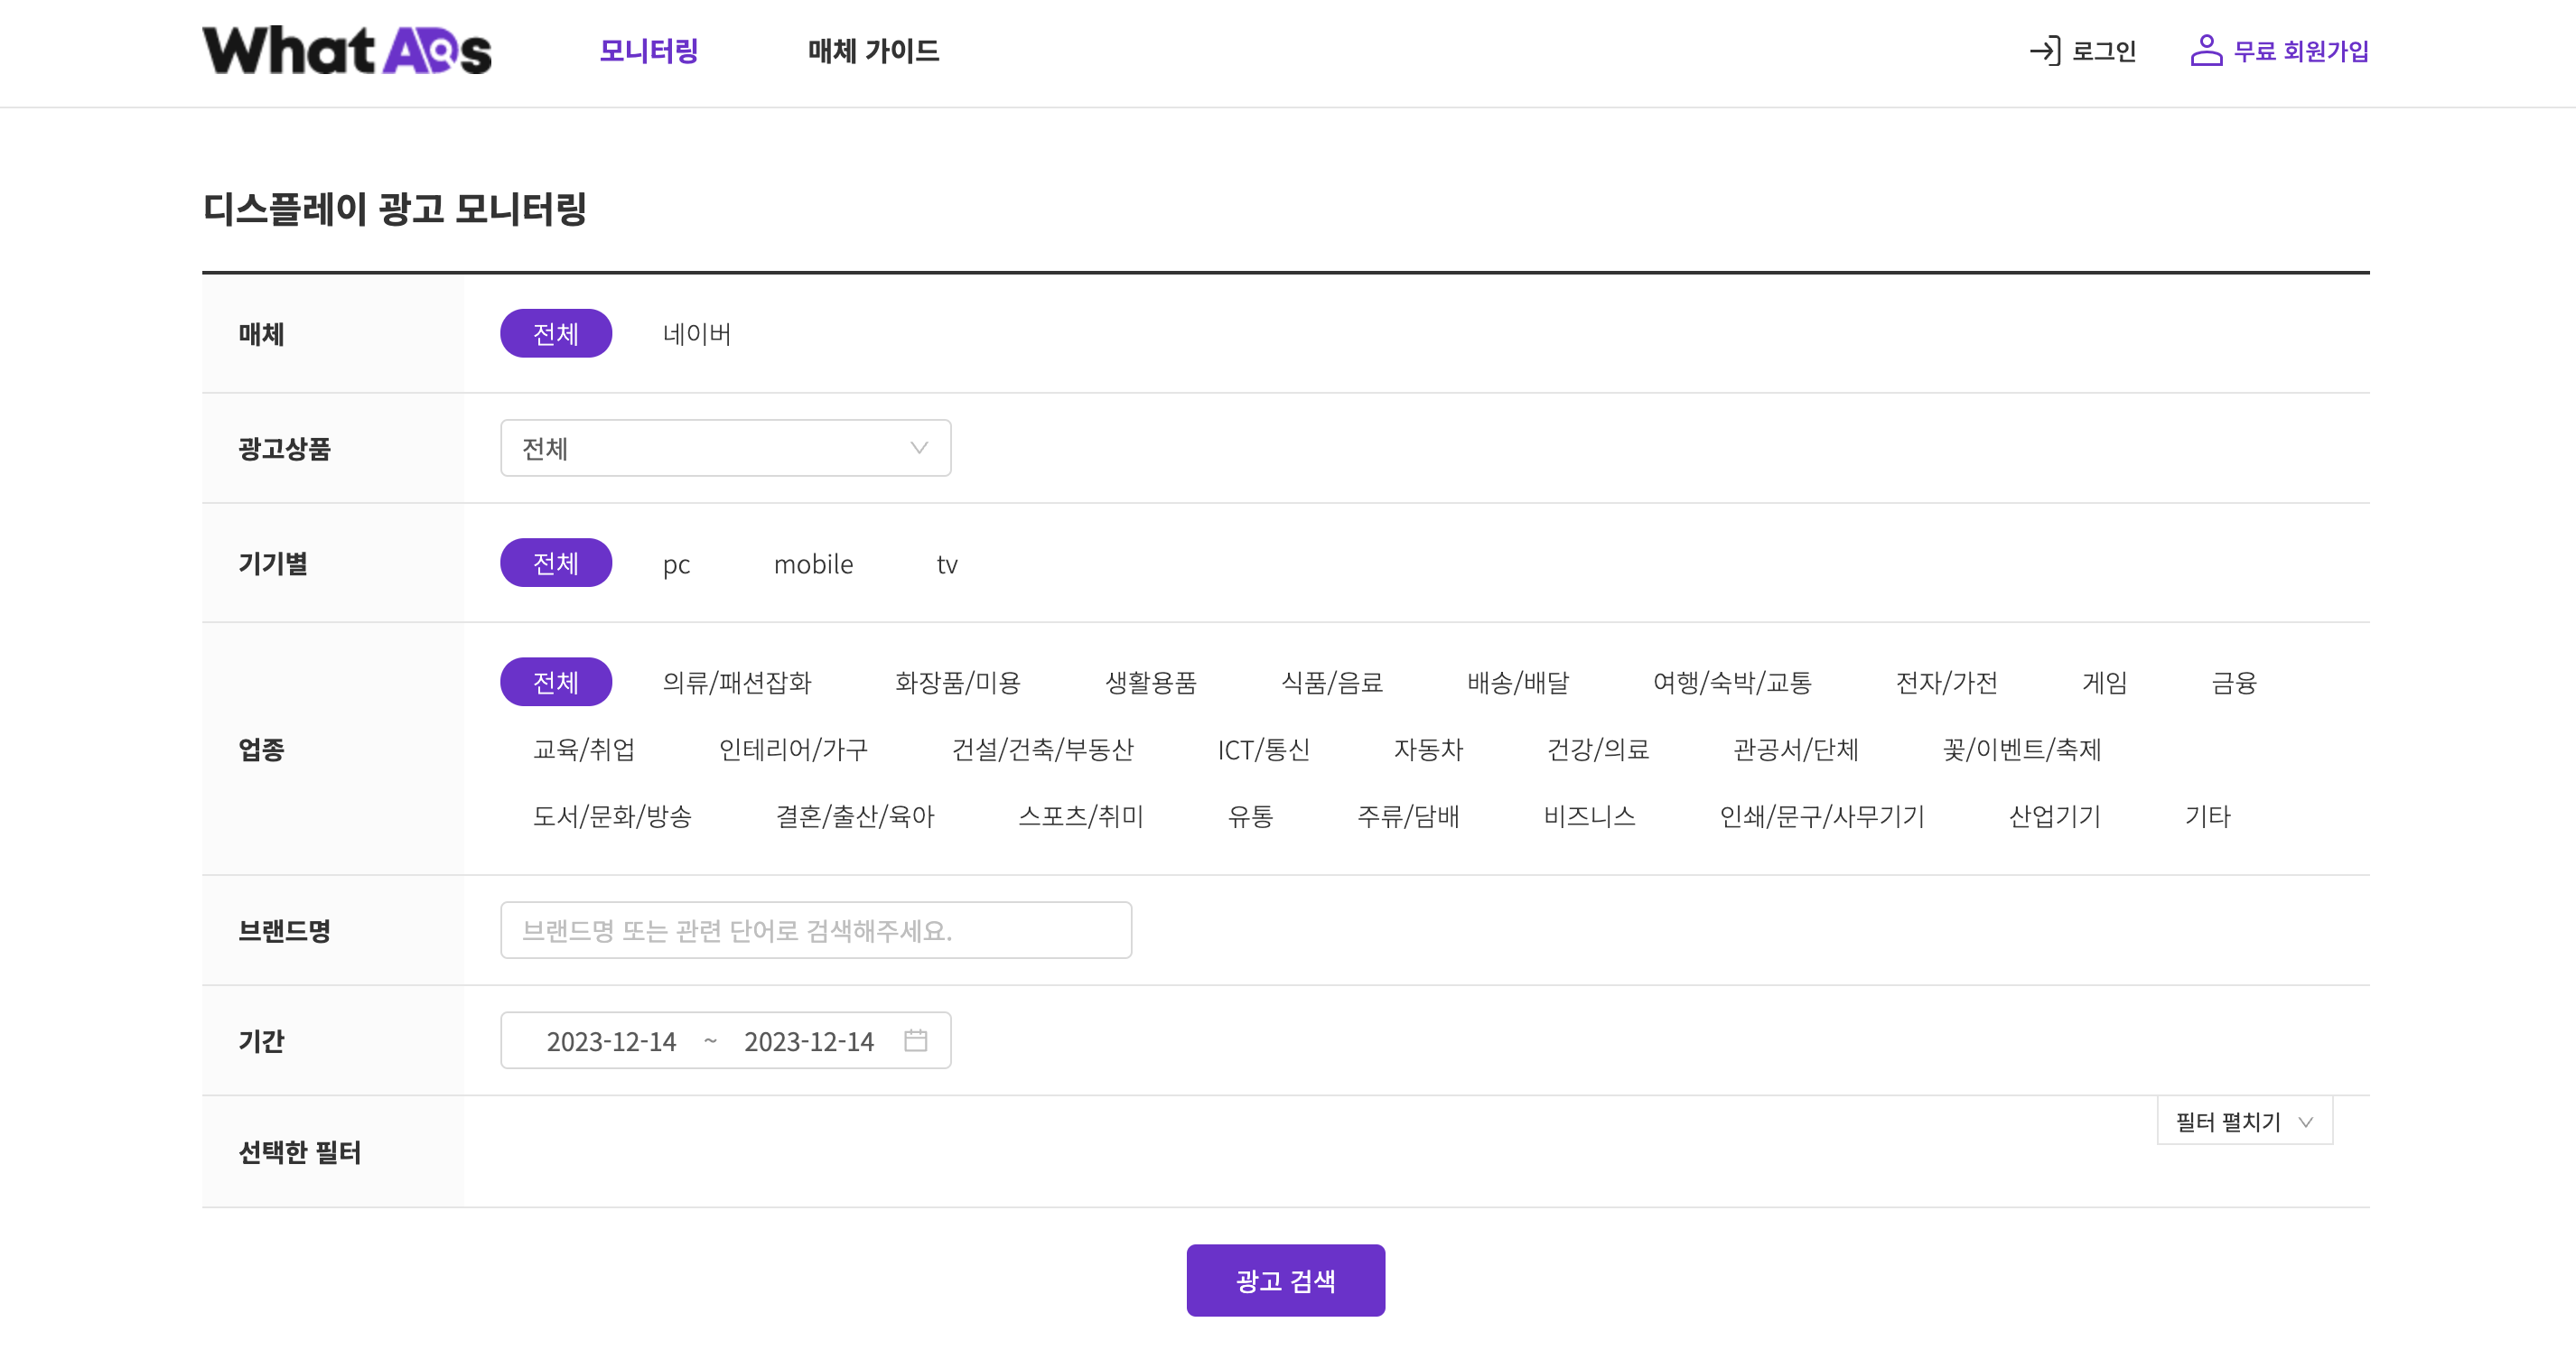The width and height of the screenshot is (2576, 1369).
Task: Click the user profile signup icon
Action: coord(2206,51)
